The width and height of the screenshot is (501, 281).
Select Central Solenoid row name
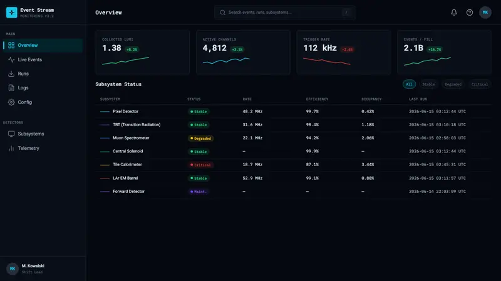coord(128,151)
